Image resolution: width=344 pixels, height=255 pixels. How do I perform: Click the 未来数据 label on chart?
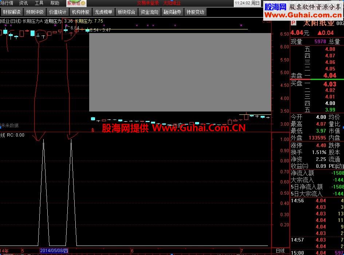coord(10,125)
